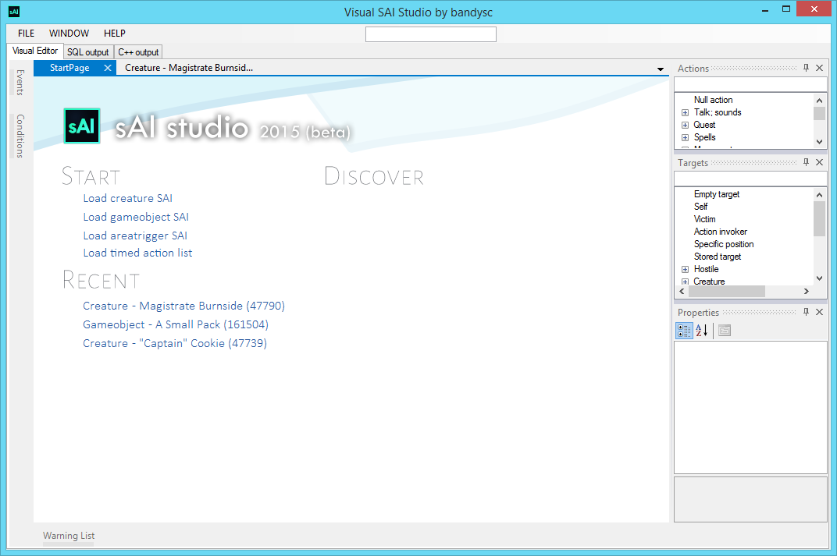Click Targets list scroll up arrow

coord(819,195)
